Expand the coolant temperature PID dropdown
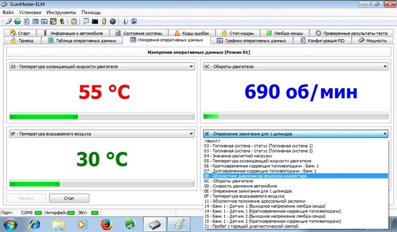This screenshot has width=397, height=232. point(191,66)
